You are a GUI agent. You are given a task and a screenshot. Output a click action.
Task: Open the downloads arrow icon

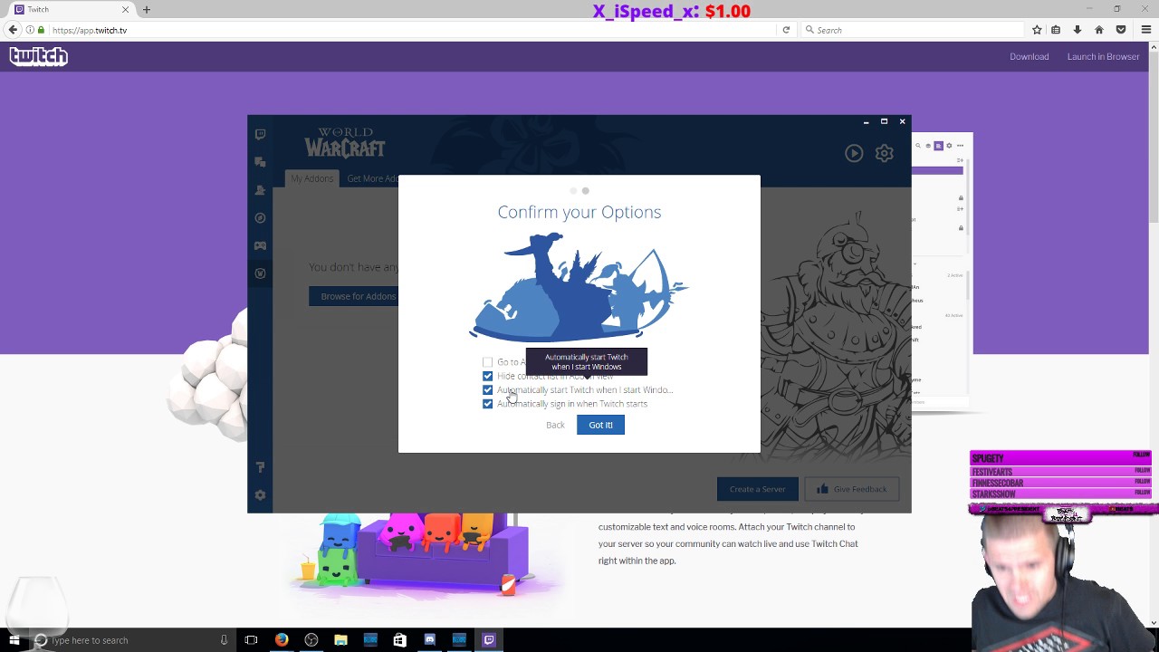point(1078,30)
